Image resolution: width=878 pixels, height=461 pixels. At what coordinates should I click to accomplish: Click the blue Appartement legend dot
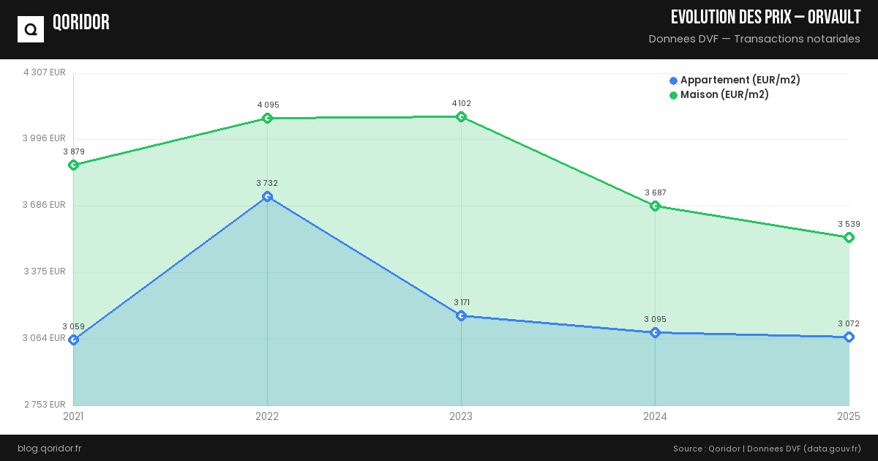pyautogui.click(x=673, y=80)
